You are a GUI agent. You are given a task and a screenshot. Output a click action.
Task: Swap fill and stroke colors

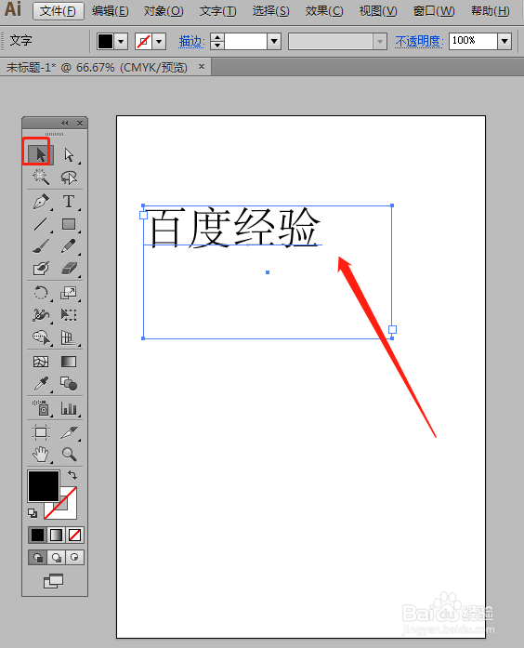click(72, 475)
